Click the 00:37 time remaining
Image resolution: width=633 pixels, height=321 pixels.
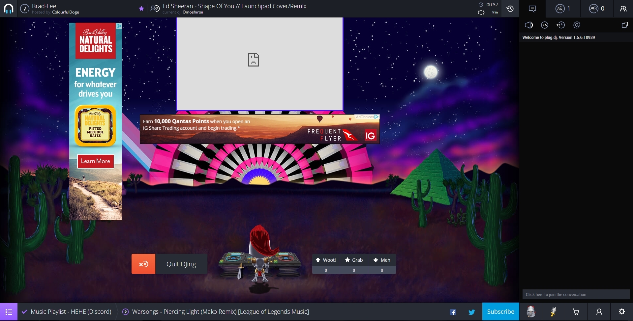click(492, 5)
